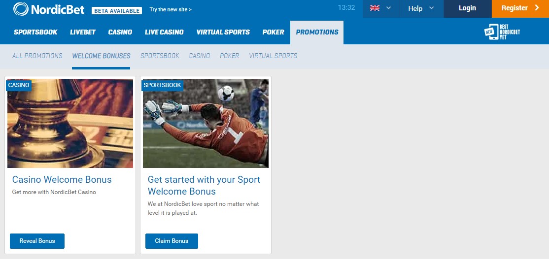The image size is (549, 267).
Task: Click the Beta Available badge
Action: click(117, 10)
